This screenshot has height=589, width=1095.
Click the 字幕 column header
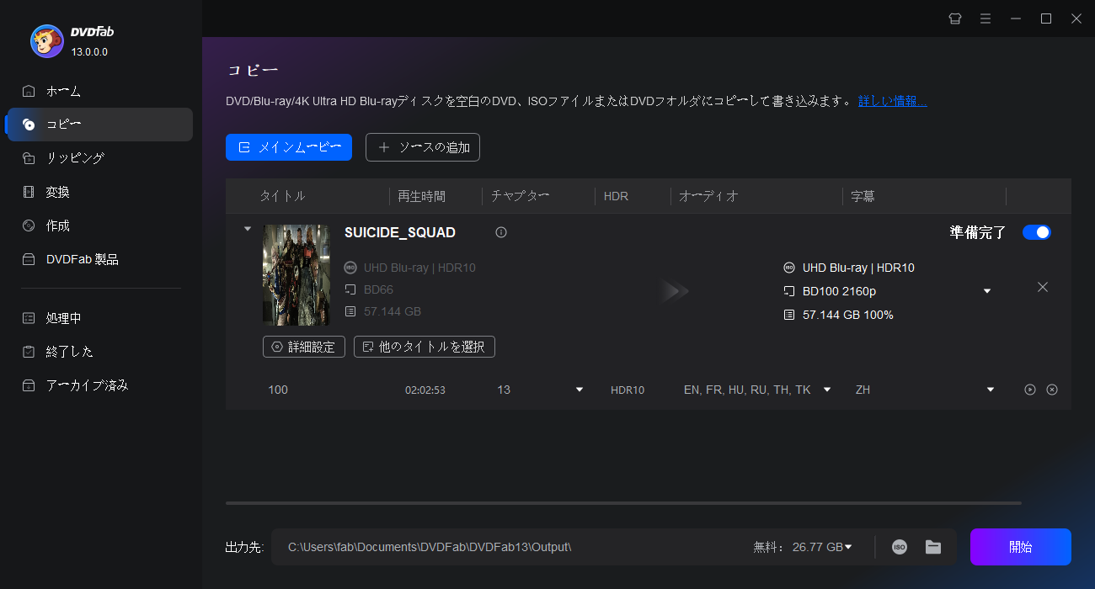pyautogui.click(x=863, y=196)
